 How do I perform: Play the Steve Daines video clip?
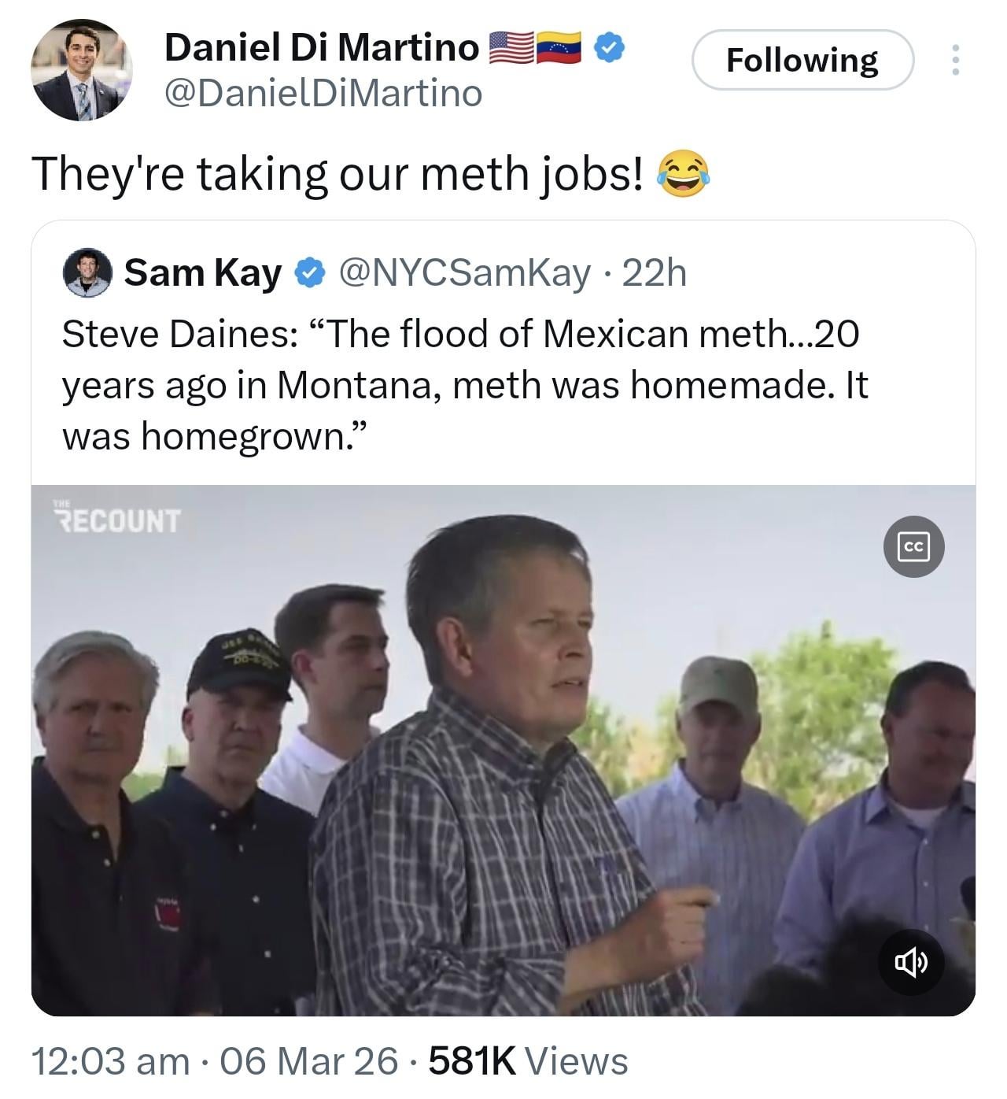pos(503,749)
